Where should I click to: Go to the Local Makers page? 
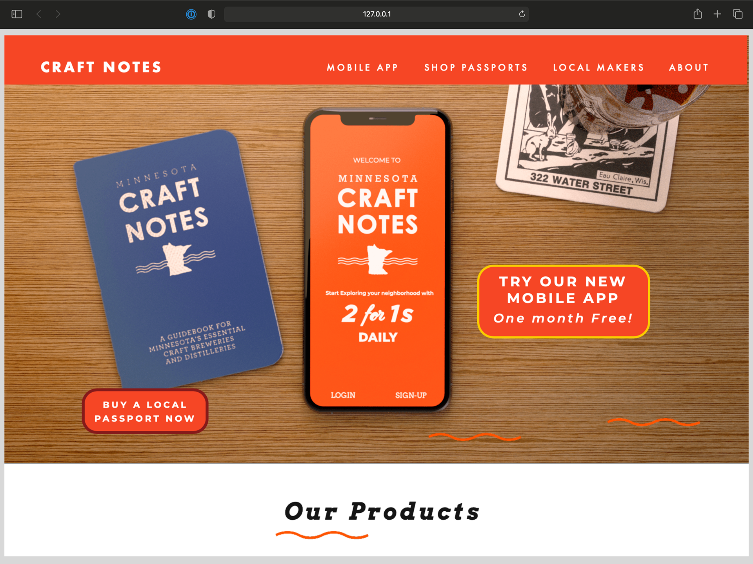click(598, 67)
